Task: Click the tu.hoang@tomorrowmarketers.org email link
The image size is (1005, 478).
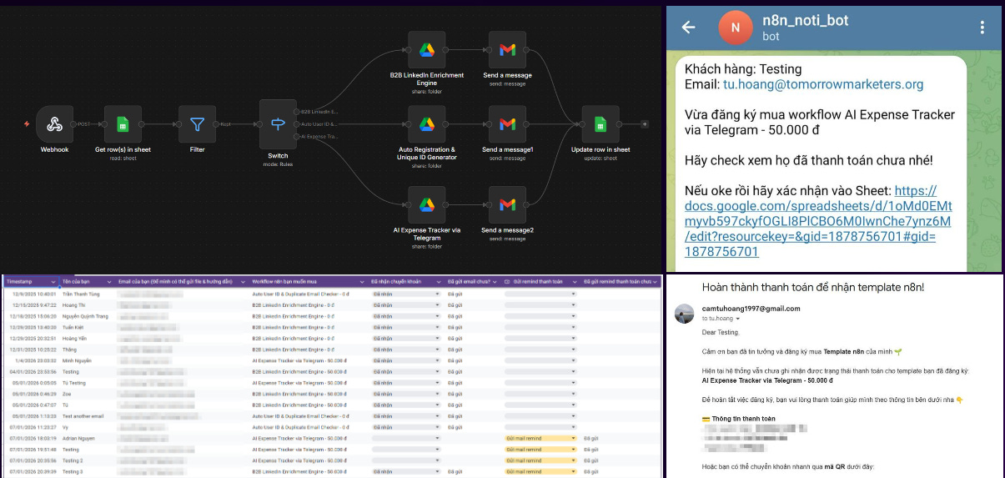Action: (x=823, y=84)
